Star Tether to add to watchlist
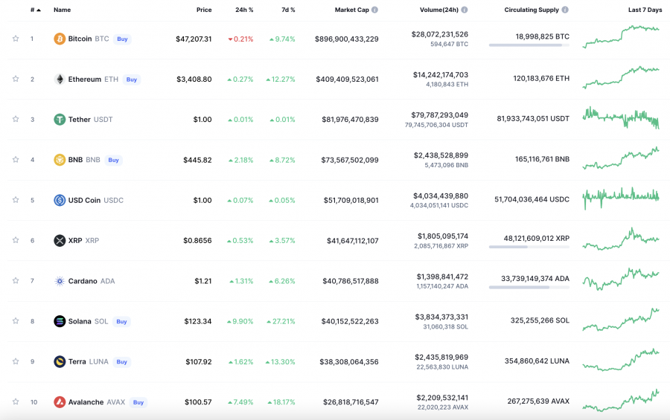The height and width of the screenshot is (420, 670). [x=16, y=119]
